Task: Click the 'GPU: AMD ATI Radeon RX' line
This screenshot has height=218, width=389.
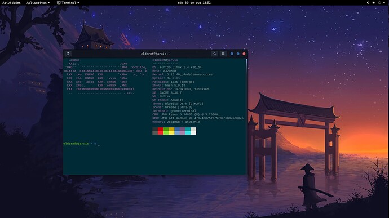Action: pos(198,118)
